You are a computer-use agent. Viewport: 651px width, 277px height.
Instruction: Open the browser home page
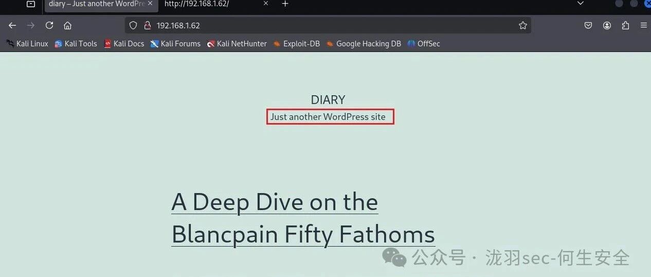[67, 25]
